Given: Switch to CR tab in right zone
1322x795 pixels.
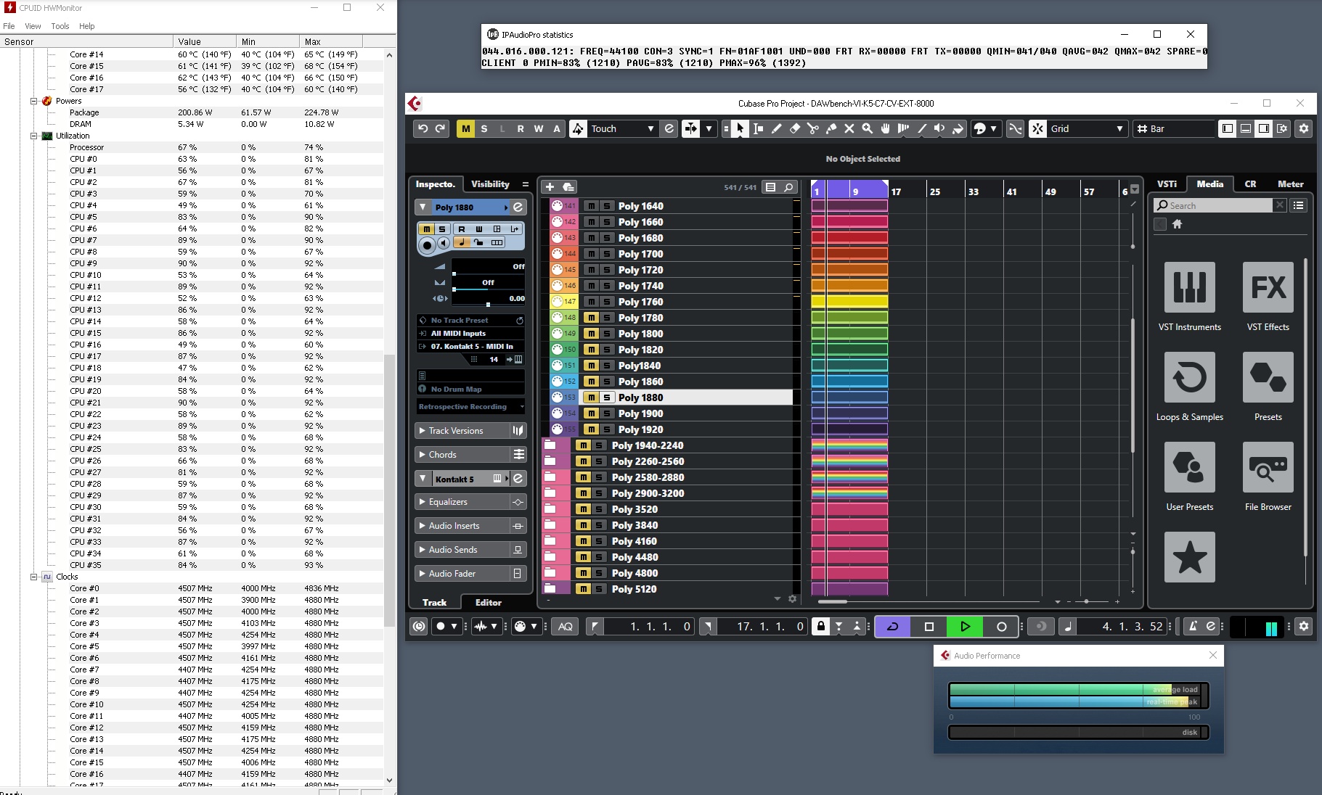Looking at the screenshot, I should 1250,184.
